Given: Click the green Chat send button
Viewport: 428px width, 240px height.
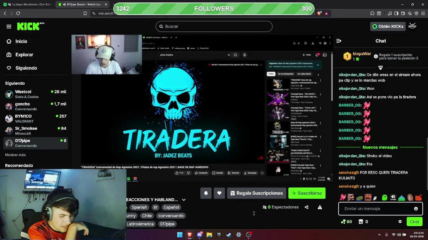Looking at the screenshot, I should tap(415, 222).
